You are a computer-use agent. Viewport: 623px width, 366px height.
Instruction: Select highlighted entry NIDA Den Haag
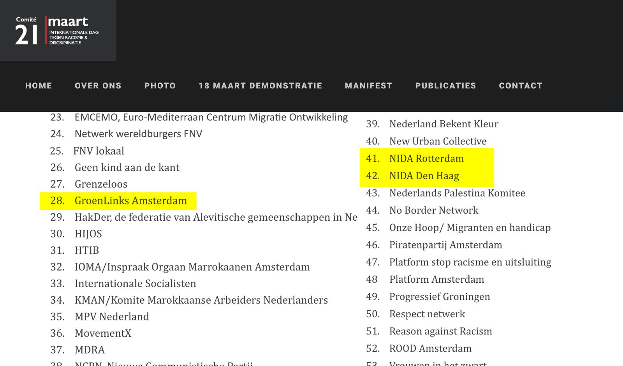[x=413, y=176]
